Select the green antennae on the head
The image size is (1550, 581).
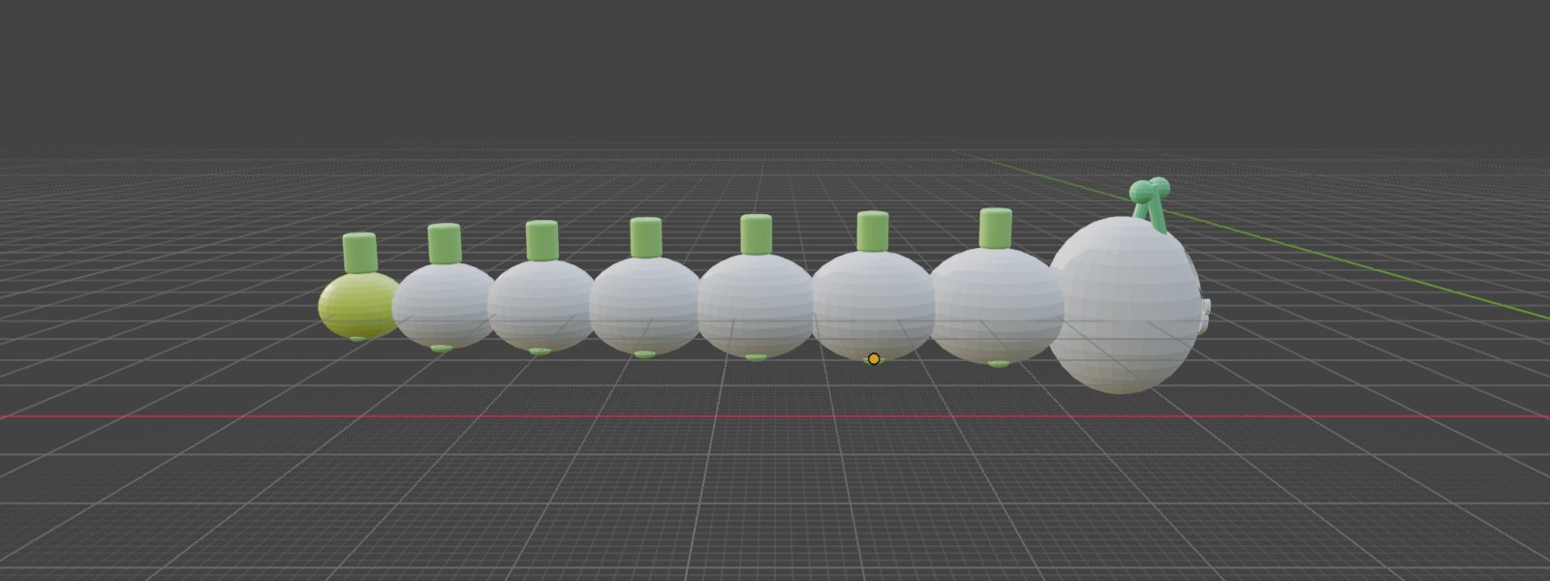[x=1151, y=203]
